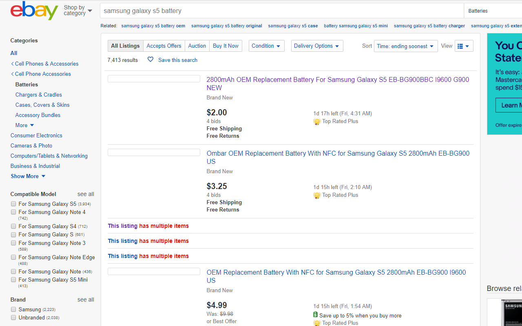This screenshot has width=522, height=326.
Task: Select All categories link
Action: click(x=14, y=53)
